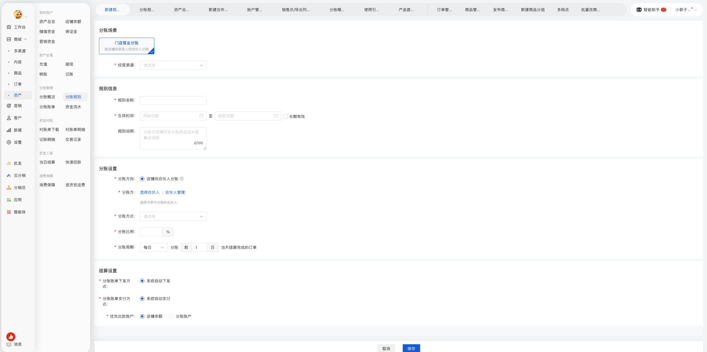The width and height of the screenshot is (707, 352).
Task: Open the 客户 customer icon
Action: [x=9, y=118]
